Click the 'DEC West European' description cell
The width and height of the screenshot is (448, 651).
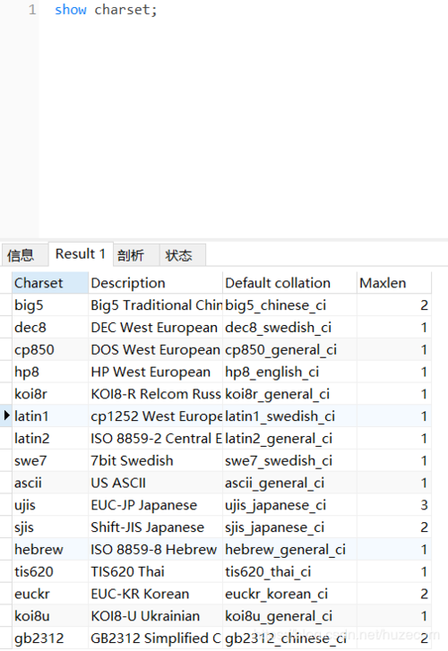pyautogui.click(x=155, y=328)
